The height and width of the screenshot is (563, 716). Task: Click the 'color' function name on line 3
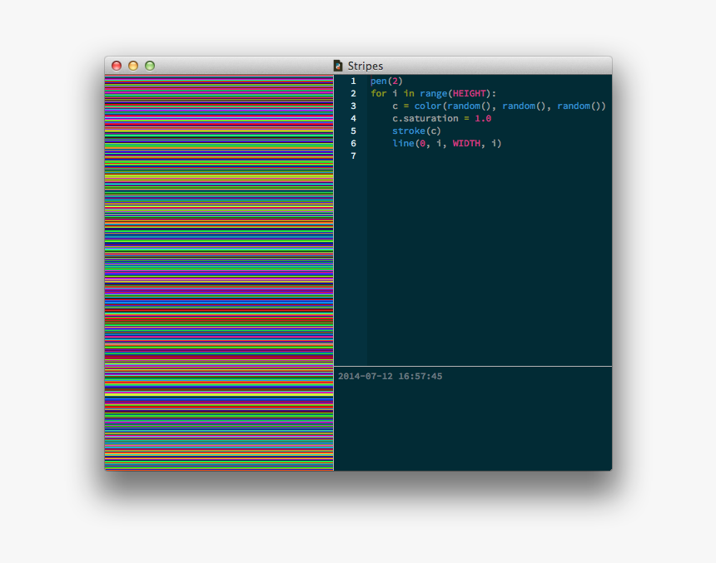click(427, 106)
